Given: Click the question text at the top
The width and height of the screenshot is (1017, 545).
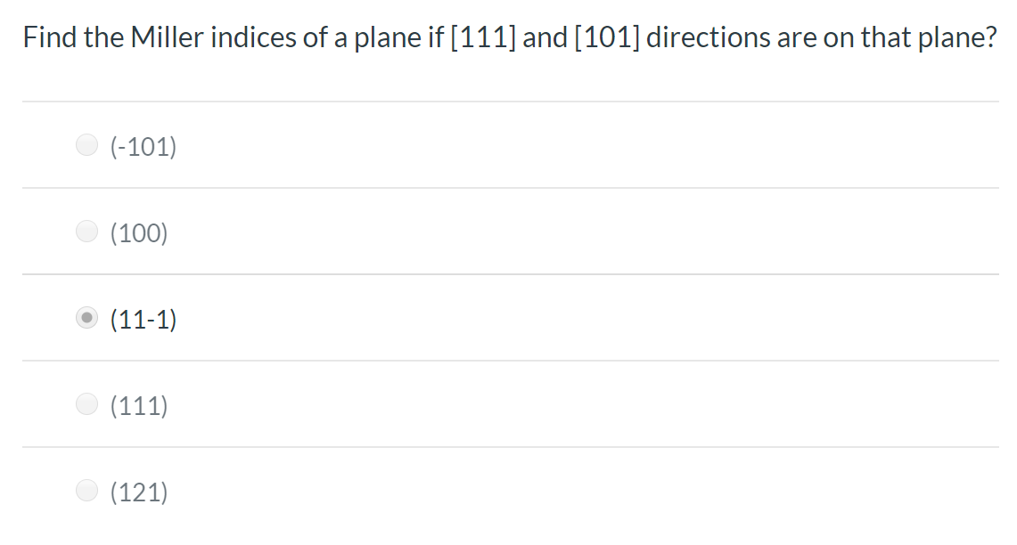Looking at the screenshot, I should tap(510, 37).
